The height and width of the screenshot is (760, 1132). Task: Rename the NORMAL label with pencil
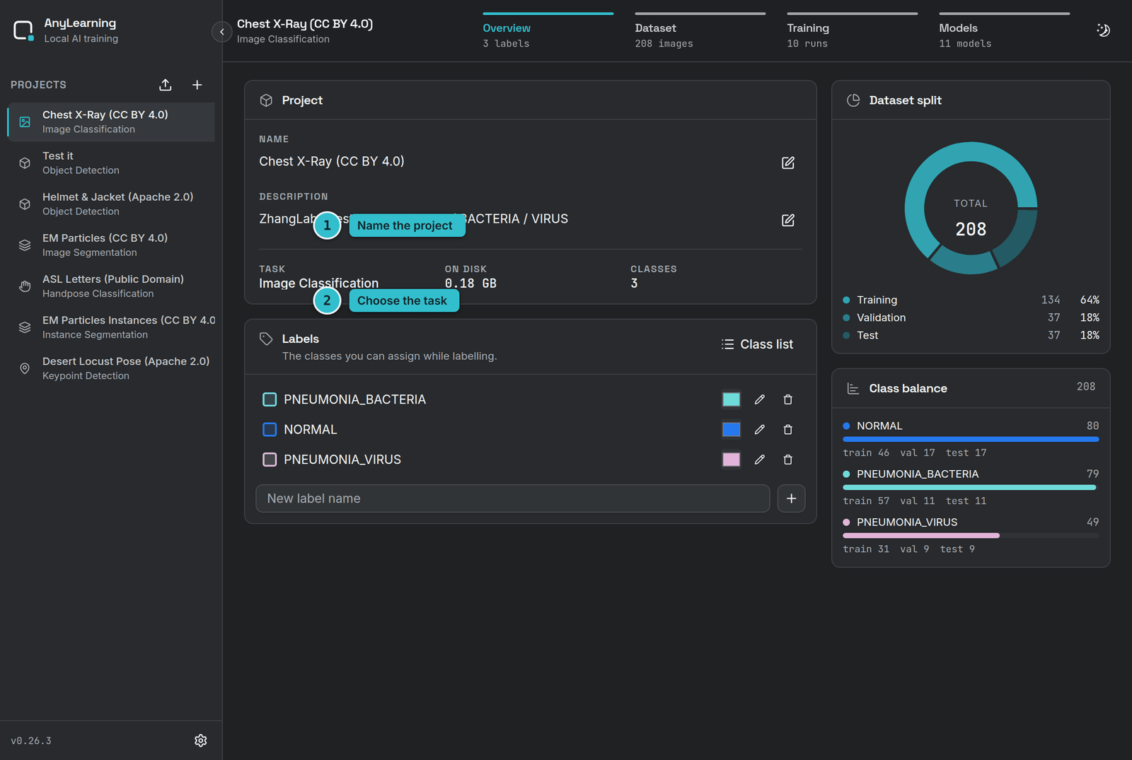click(x=760, y=429)
